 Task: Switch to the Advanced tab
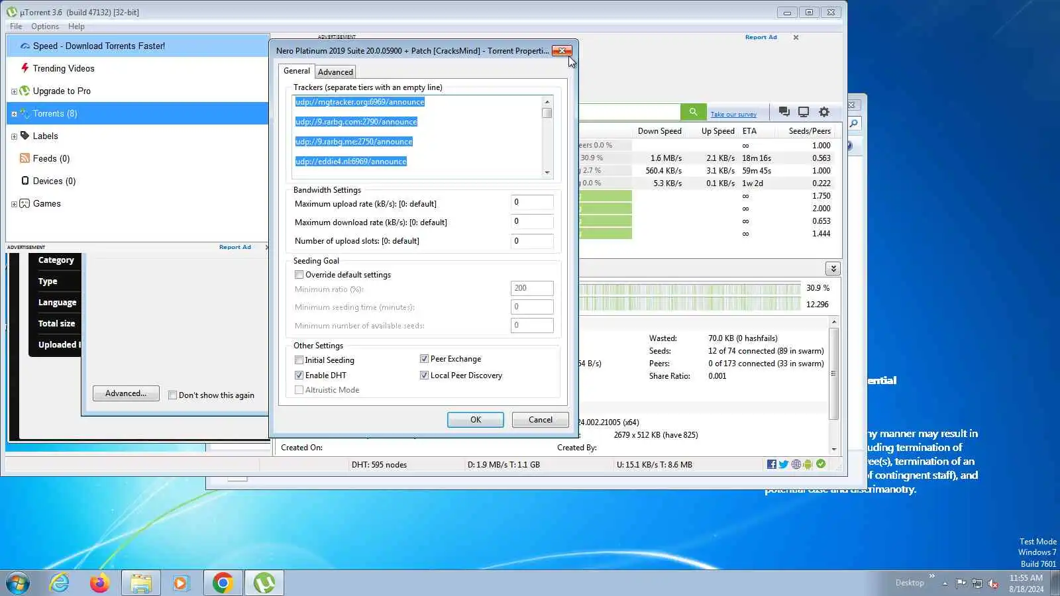[x=335, y=72]
